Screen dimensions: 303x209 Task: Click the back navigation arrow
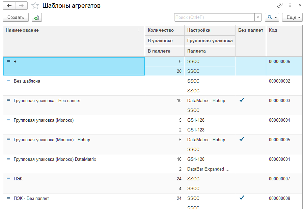point(9,6)
